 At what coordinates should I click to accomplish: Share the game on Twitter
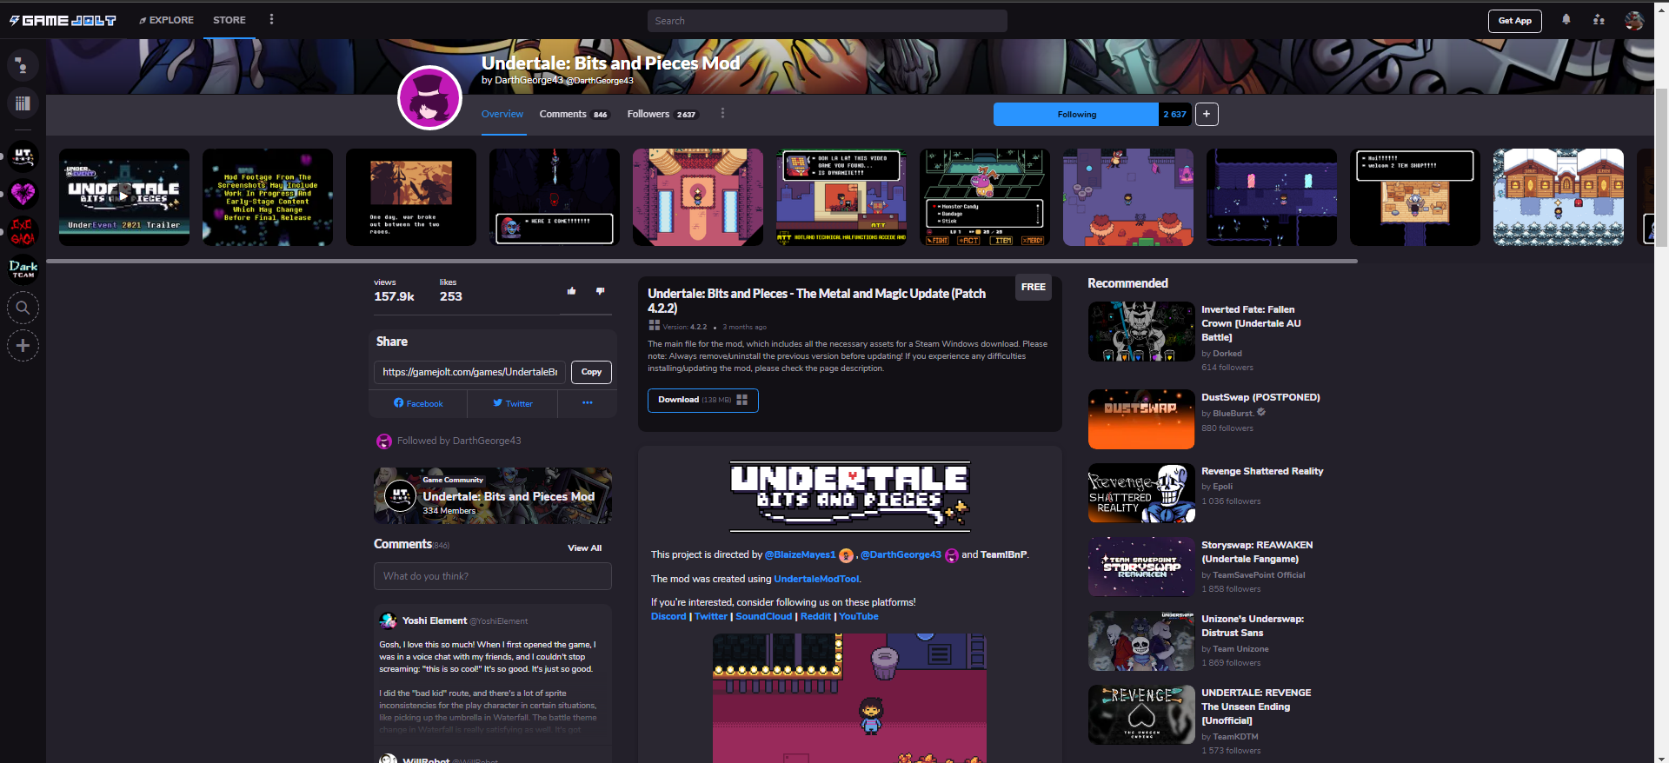pos(513,403)
